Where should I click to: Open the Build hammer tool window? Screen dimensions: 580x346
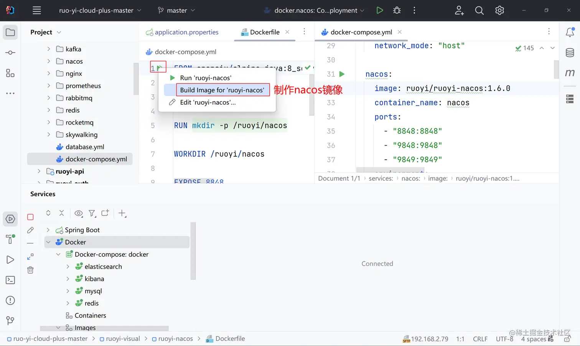(x=10, y=239)
